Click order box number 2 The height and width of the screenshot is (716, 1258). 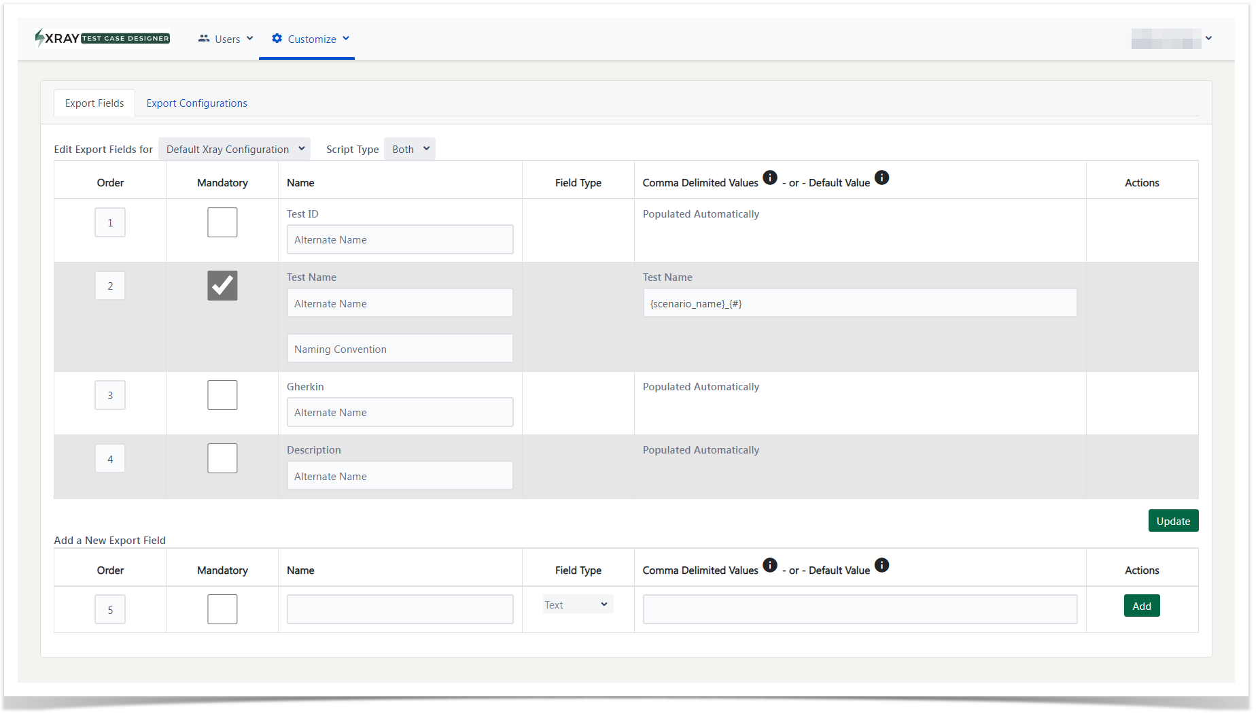(x=110, y=286)
